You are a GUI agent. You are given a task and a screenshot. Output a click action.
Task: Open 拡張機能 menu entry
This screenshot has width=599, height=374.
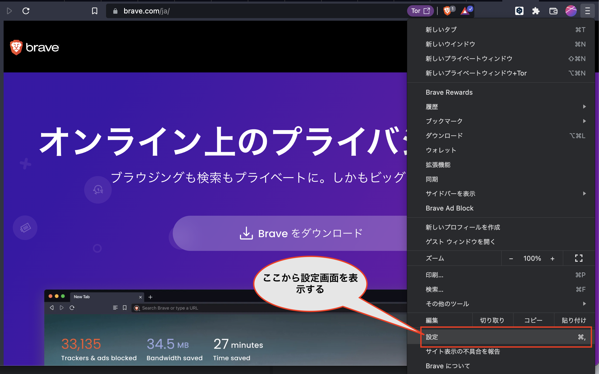click(501, 165)
